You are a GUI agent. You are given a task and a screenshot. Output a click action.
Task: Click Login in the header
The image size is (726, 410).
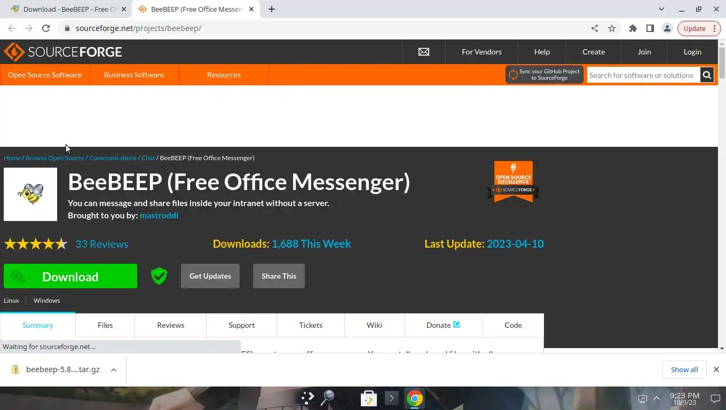click(692, 52)
